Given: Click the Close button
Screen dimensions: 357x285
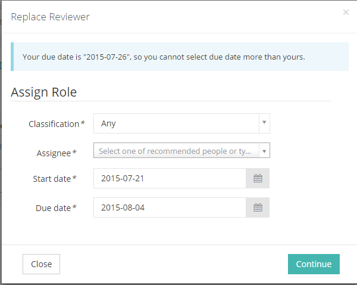Looking at the screenshot, I should coord(42,264).
